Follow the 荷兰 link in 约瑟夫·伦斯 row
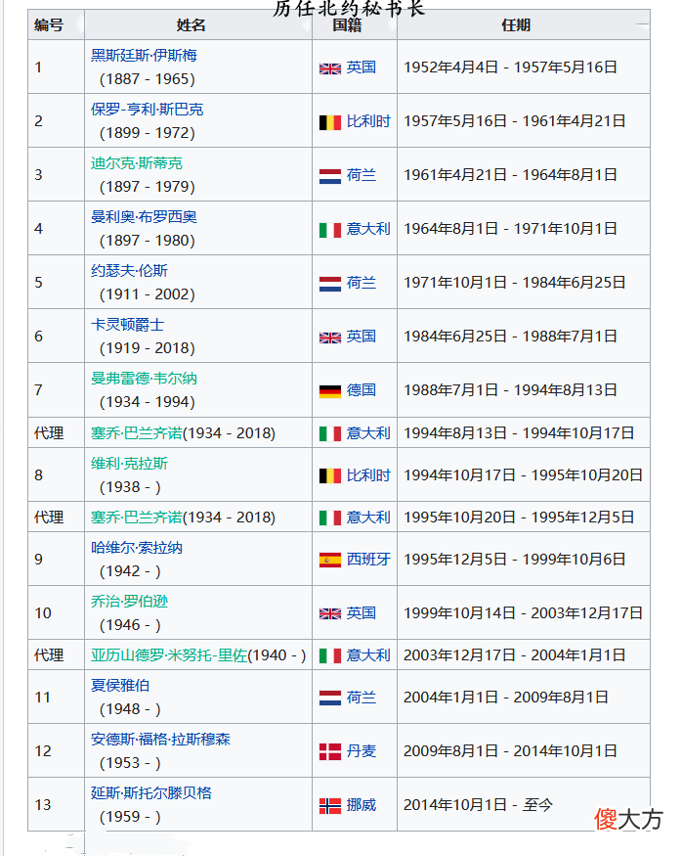This screenshot has width=682, height=856. (x=362, y=283)
